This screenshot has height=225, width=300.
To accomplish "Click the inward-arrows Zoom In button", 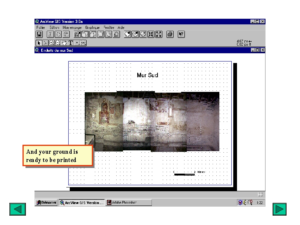I will click(x=151, y=34).
